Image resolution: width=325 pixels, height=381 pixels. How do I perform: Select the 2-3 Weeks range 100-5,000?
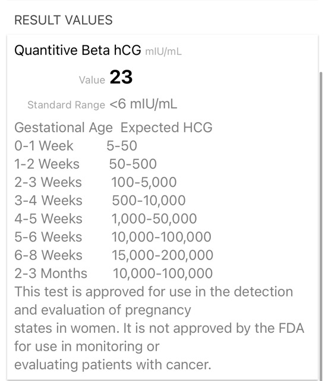144,183
